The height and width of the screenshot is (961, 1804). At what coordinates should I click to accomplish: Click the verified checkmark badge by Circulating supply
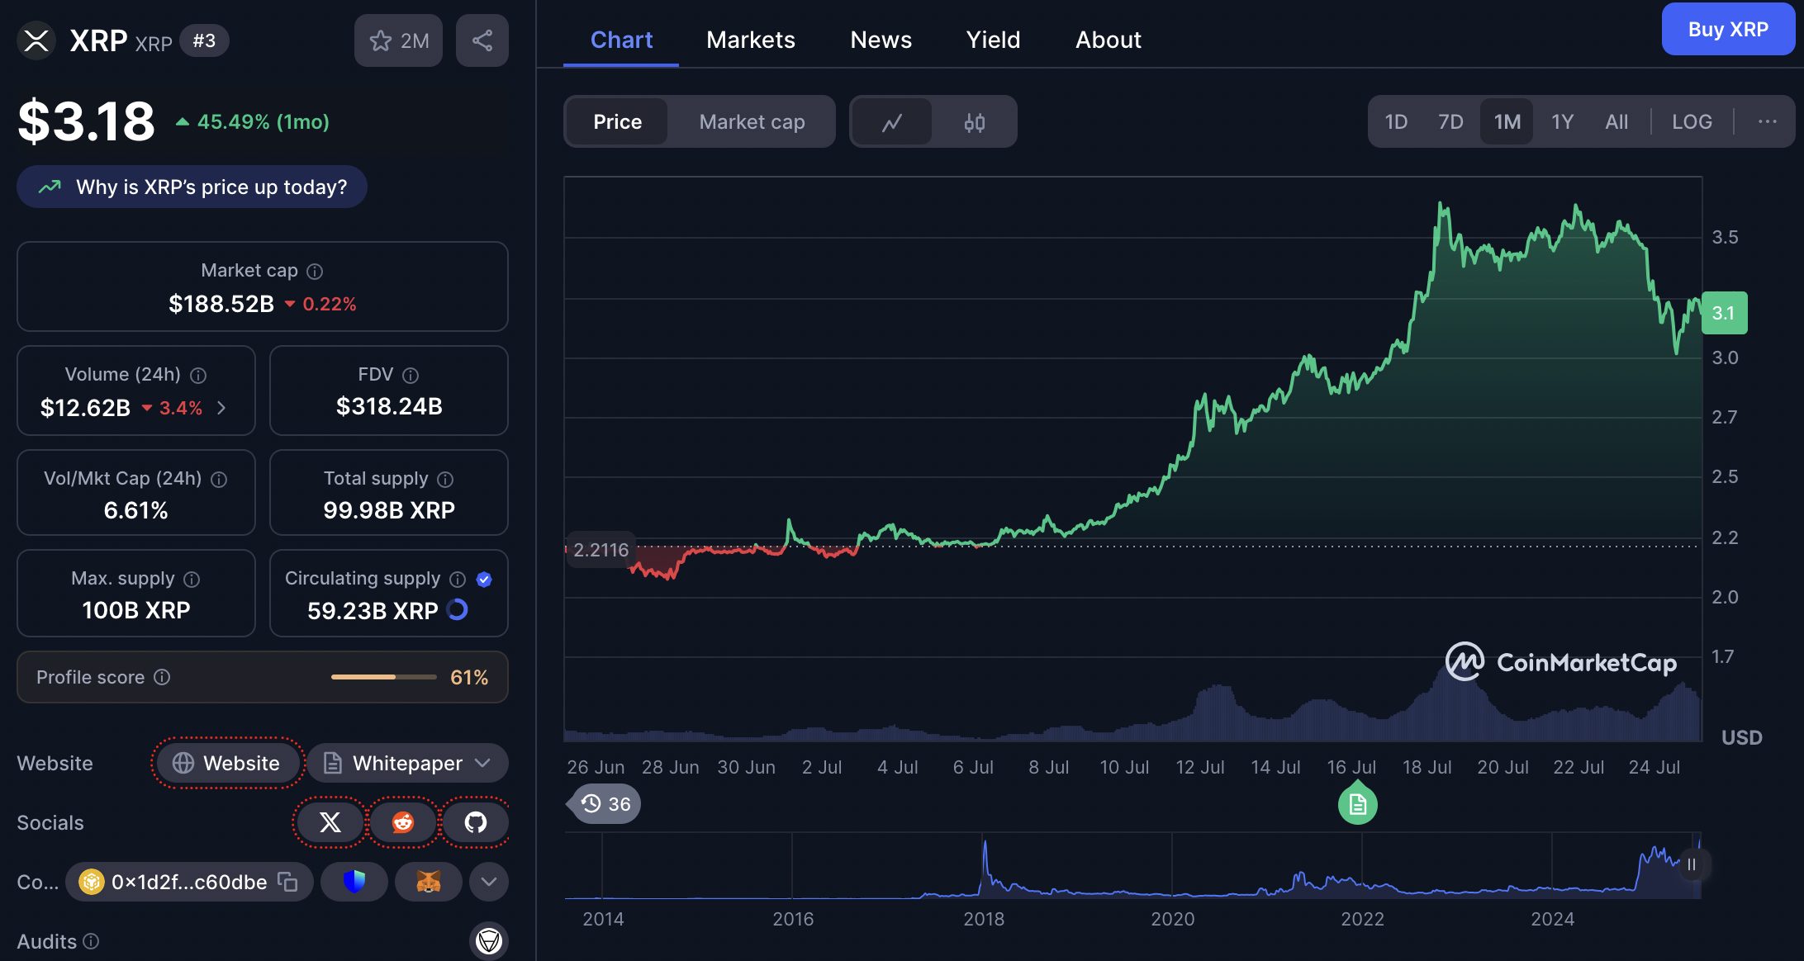click(x=485, y=580)
